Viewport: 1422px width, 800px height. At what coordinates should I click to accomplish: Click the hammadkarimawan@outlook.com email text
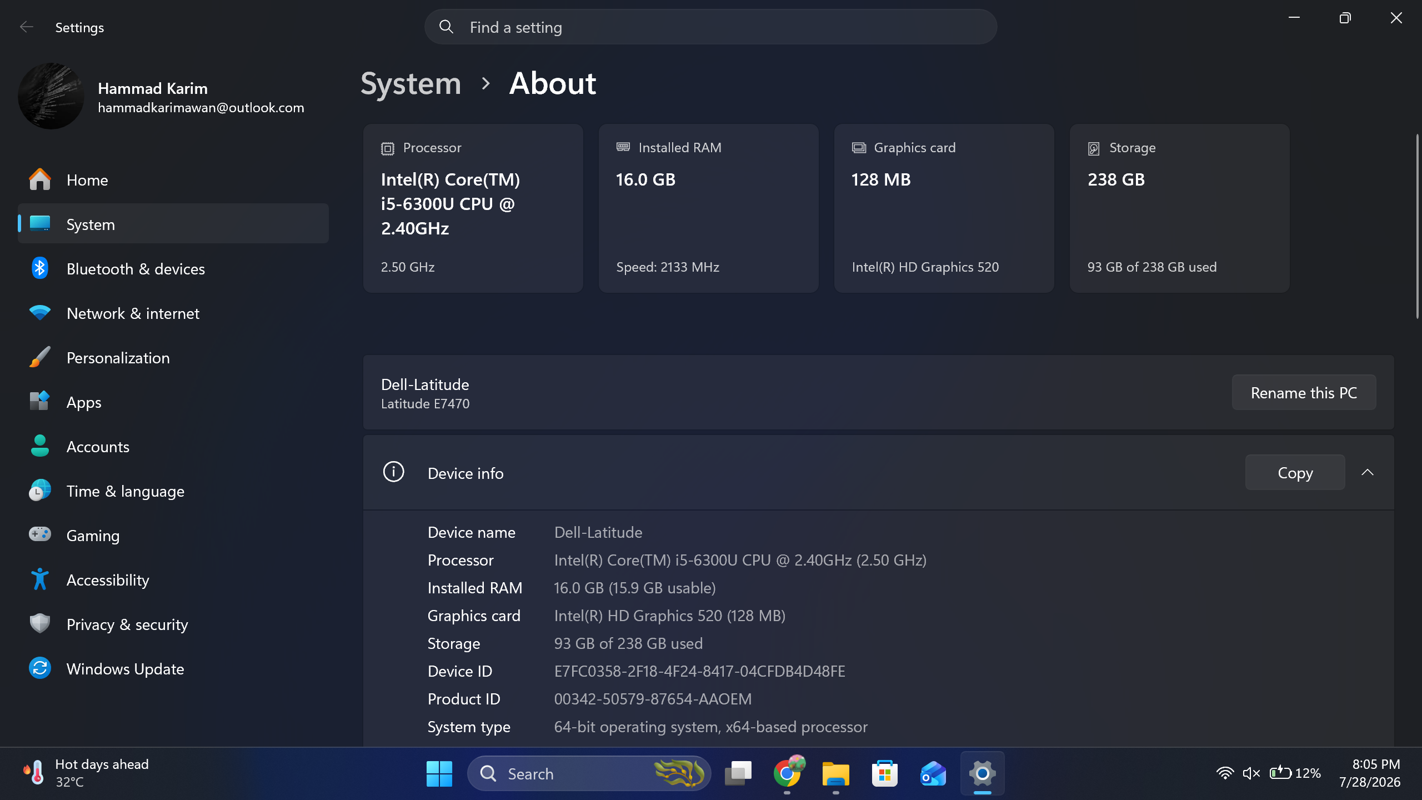coord(201,108)
